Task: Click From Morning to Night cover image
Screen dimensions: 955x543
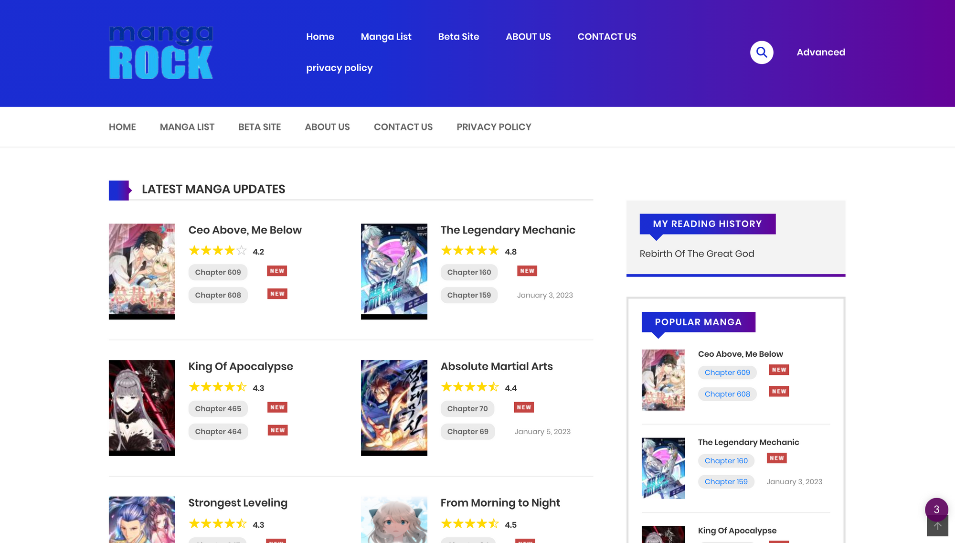Action: (394, 520)
